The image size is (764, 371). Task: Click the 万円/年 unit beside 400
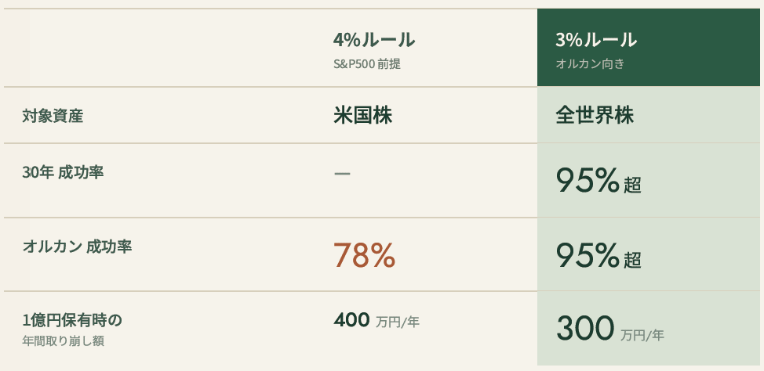(x=398, y=322)
